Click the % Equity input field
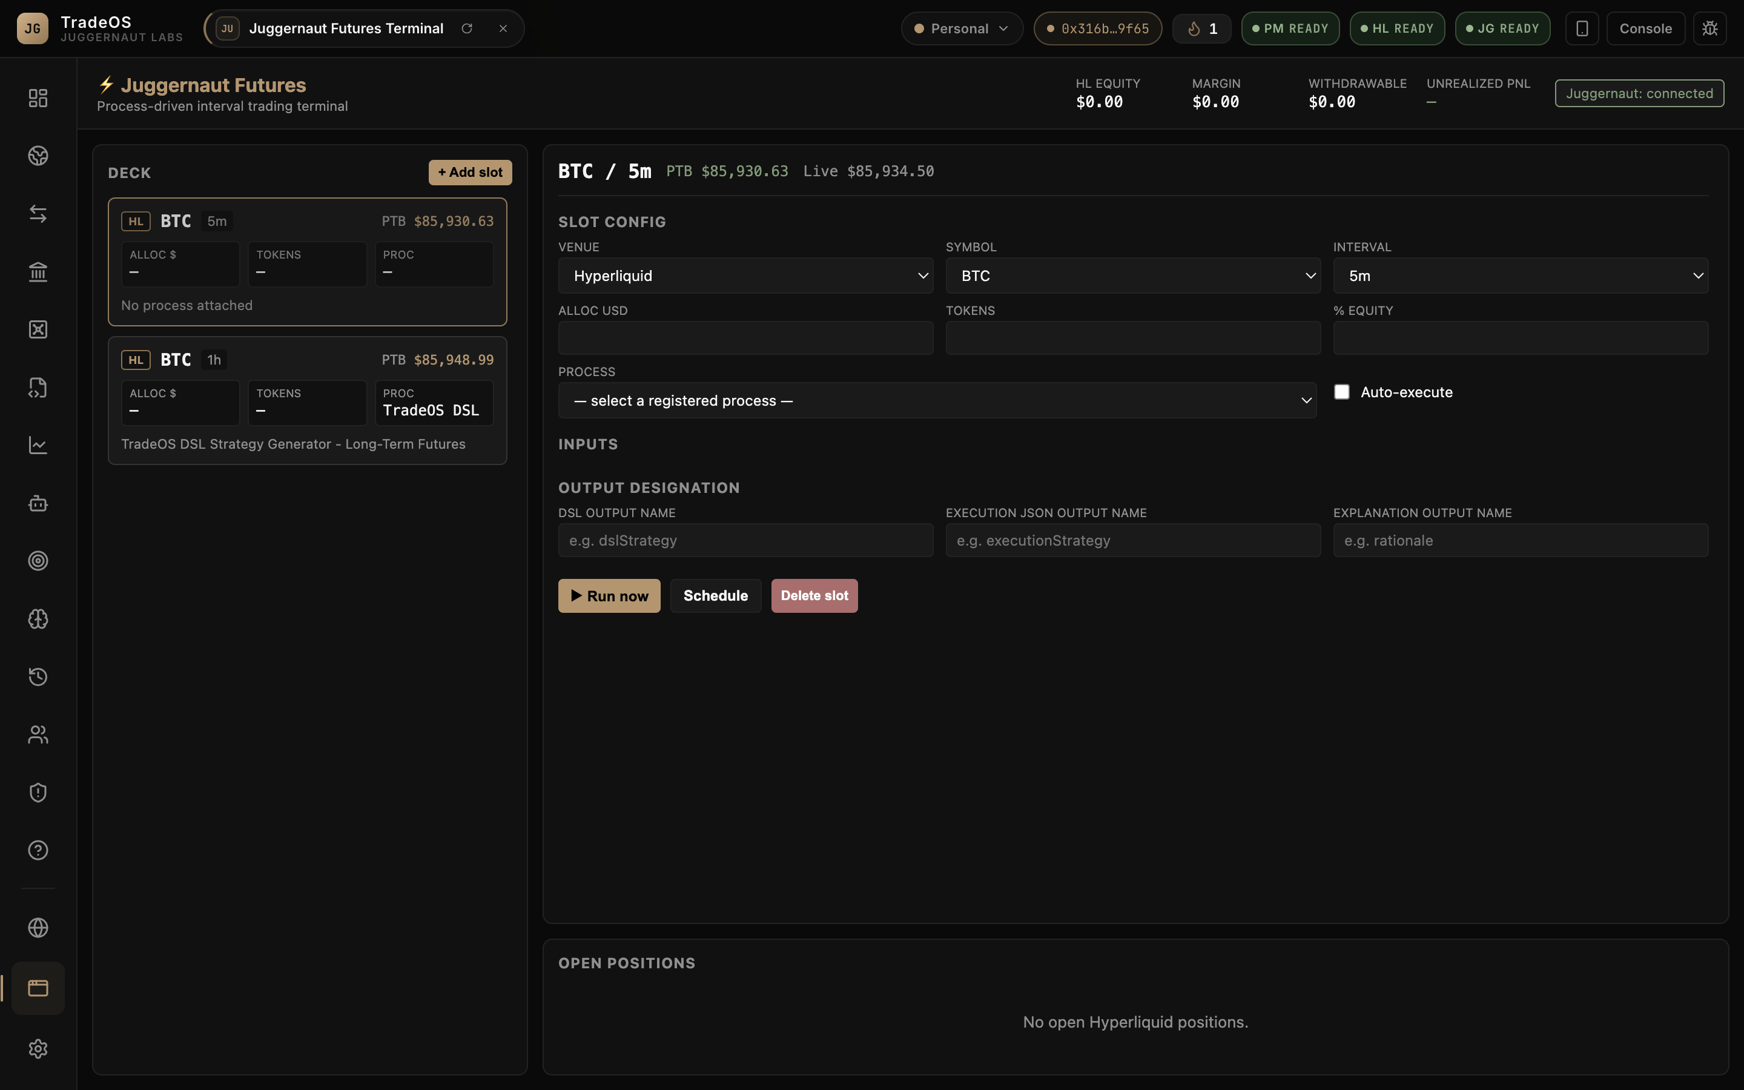This screenshot has width=1744, height=1090. coord(1521,338)
